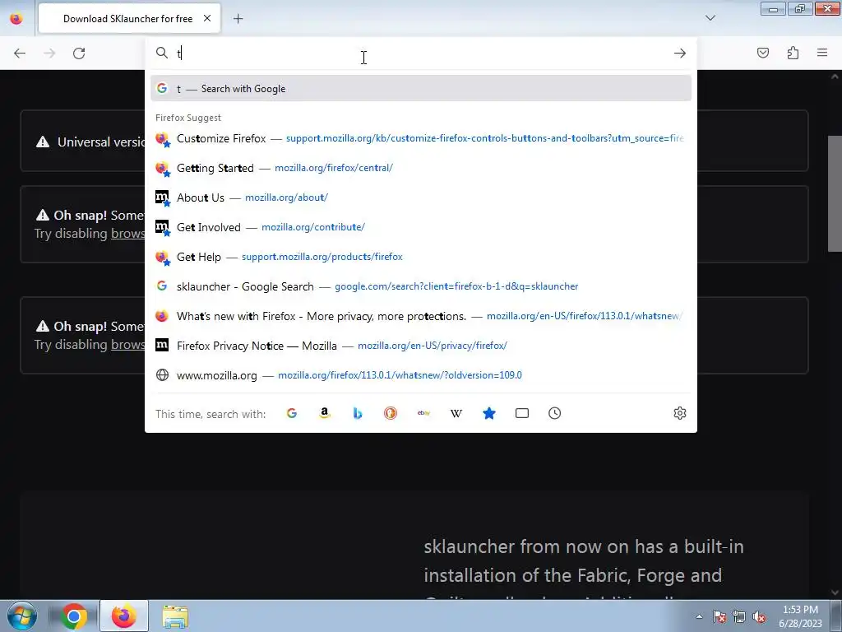The width and height of the screenshot is (842, 632).
Task: Click the magnifier icon in address bar
Action: click(x=162, y=53)
